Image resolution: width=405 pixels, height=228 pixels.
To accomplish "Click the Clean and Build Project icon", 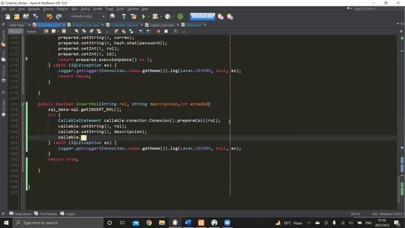I will coord(134,16).
